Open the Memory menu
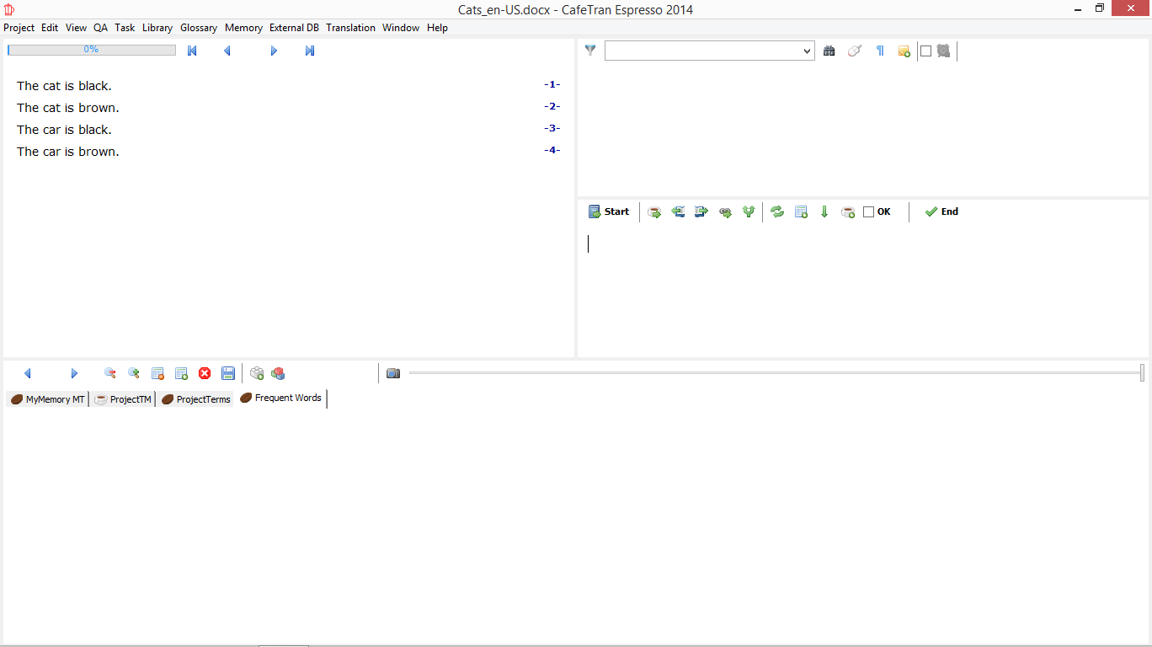The height and width of the screenshot is (647, 1152). click(x=243, y=28)
